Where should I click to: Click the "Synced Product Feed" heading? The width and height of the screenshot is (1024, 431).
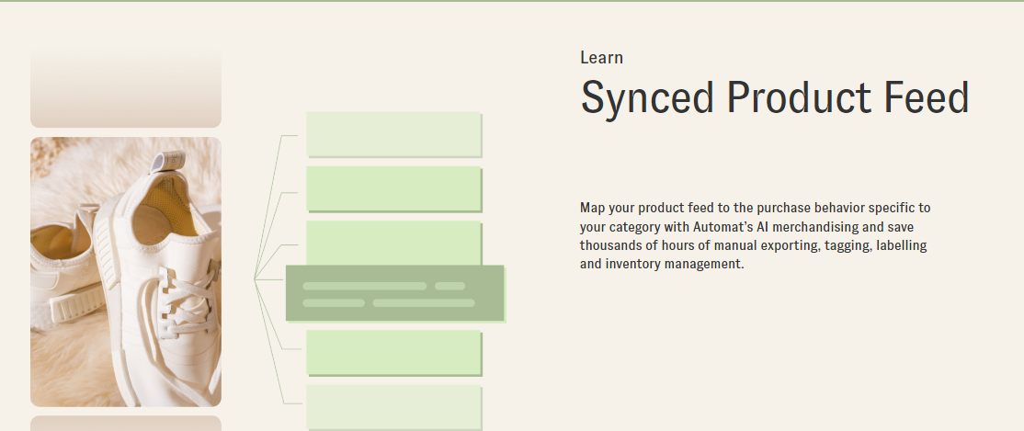(x=774, y=97)
